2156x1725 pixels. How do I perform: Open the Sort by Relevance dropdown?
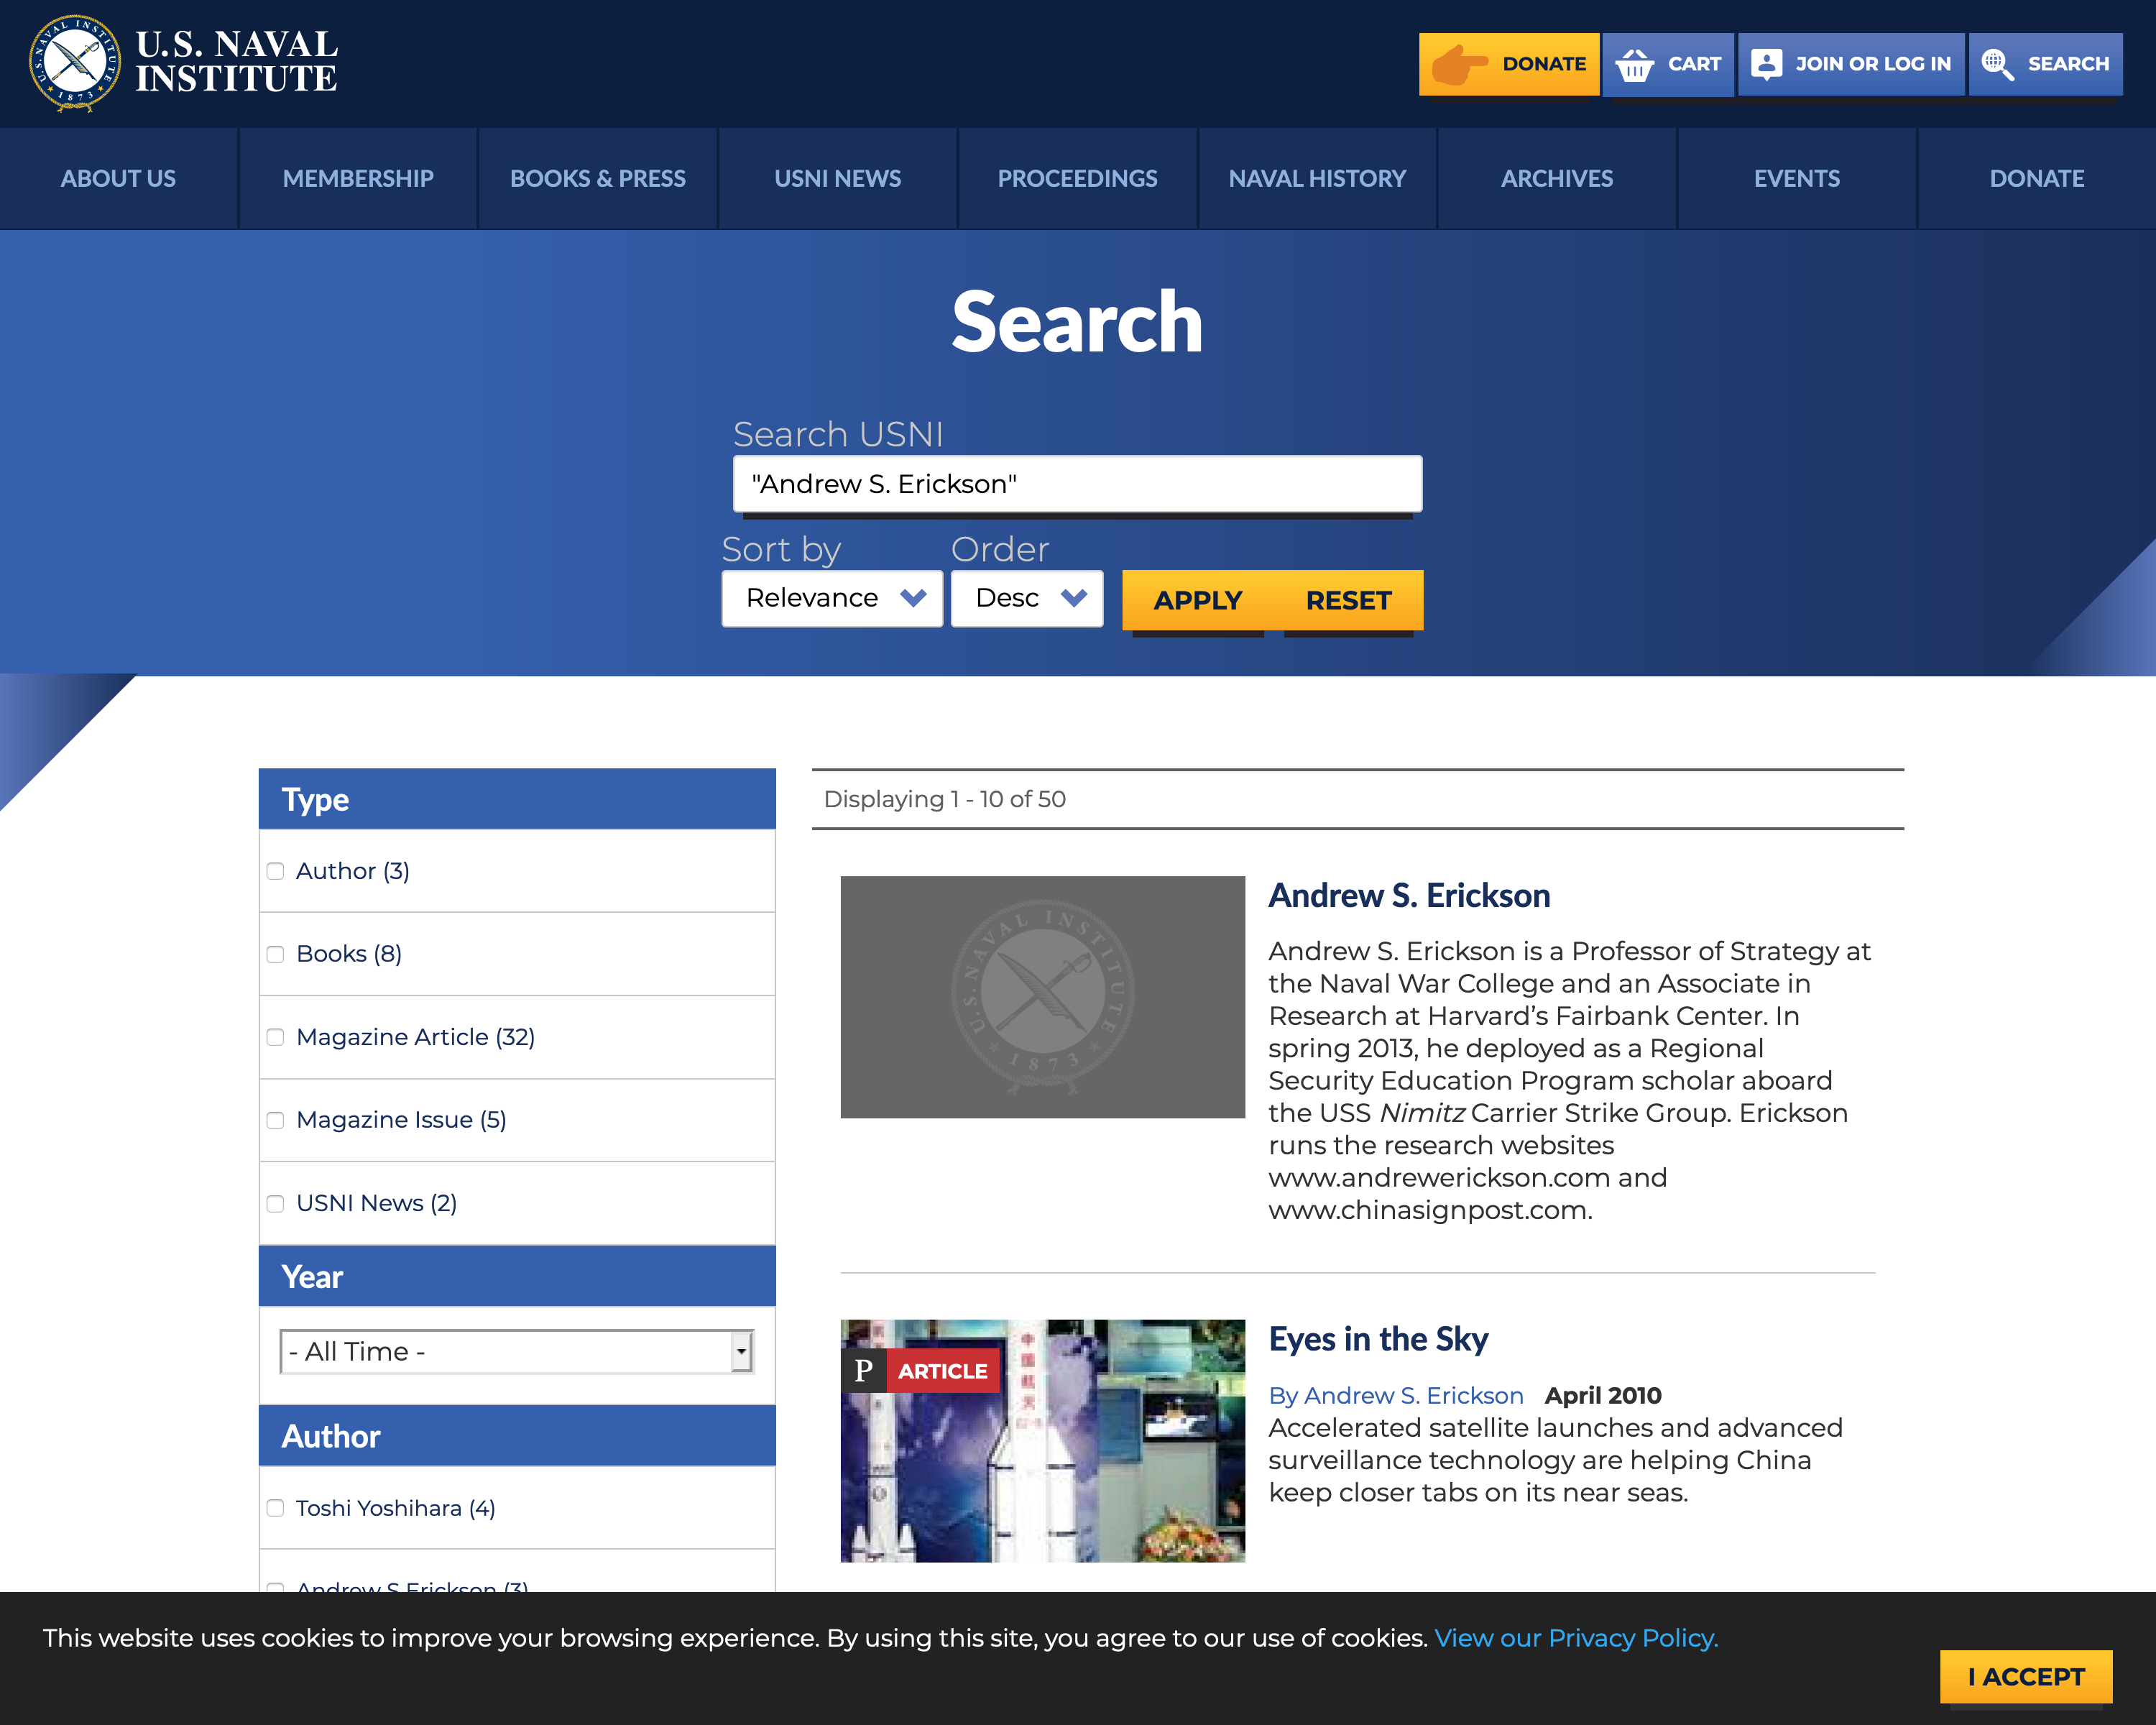(832, 598)
